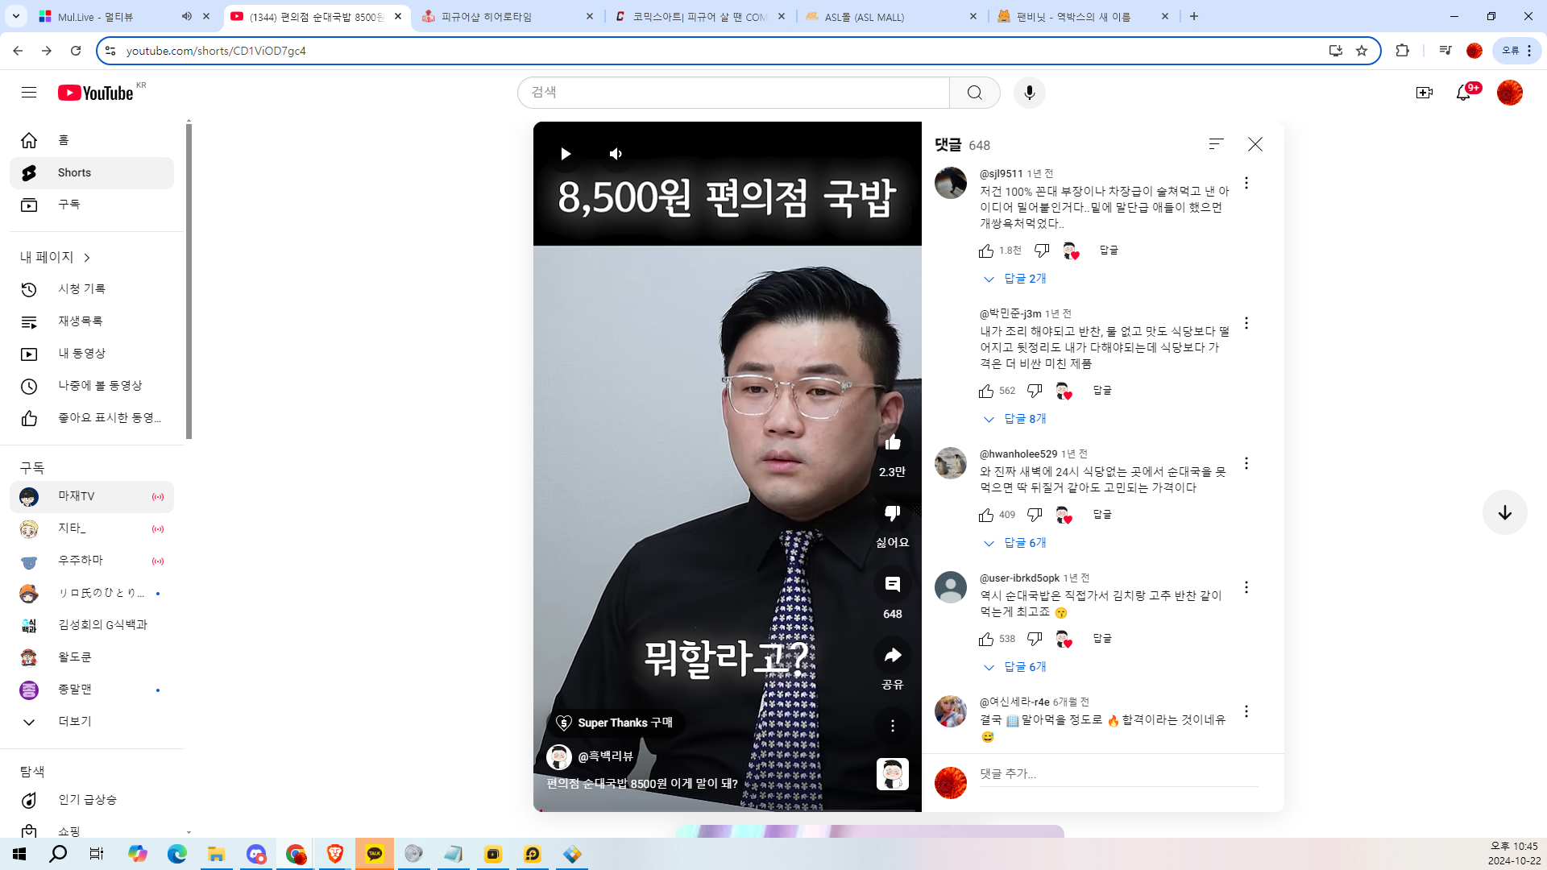Open the comments button showing 648
The width and height of the screenshot is (1547, 870).
point(892,584)
